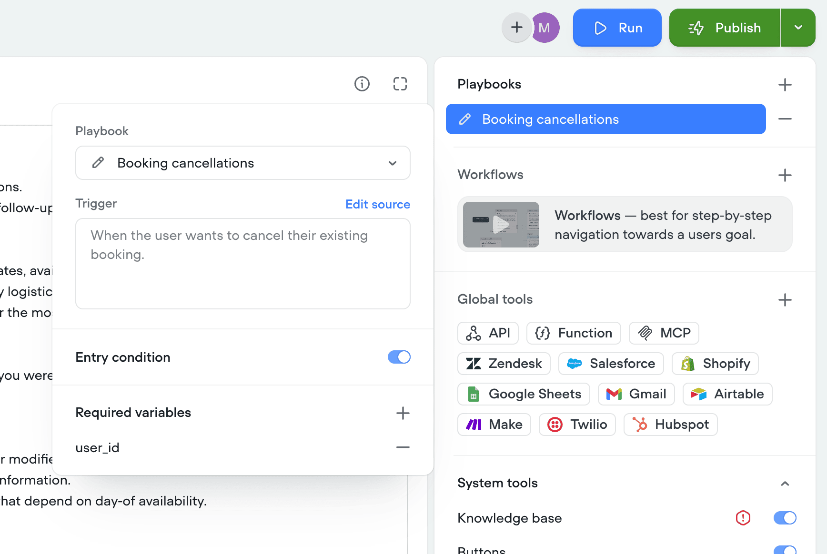The width and height of the screenshot is (827, 554).
Task: Publish the agent
Action: [x=725, y=28]
